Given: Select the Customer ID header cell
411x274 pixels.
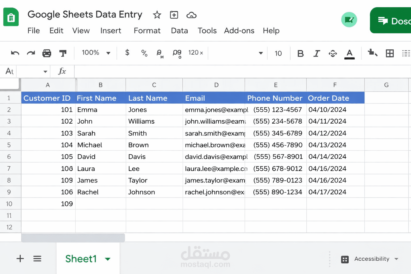Looking at the screenshot, I should click(48, 98).
